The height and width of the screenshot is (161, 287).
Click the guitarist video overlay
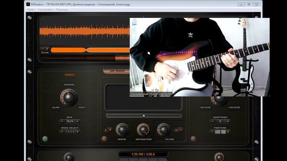point(200,57)
